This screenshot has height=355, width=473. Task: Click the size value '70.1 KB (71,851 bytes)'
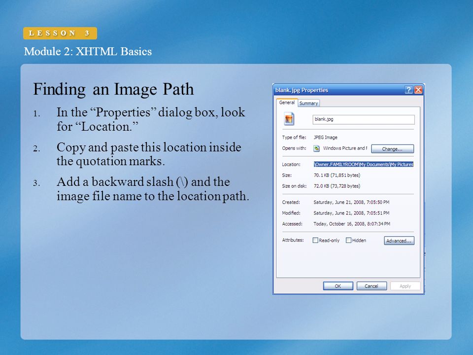click(337, 175)
